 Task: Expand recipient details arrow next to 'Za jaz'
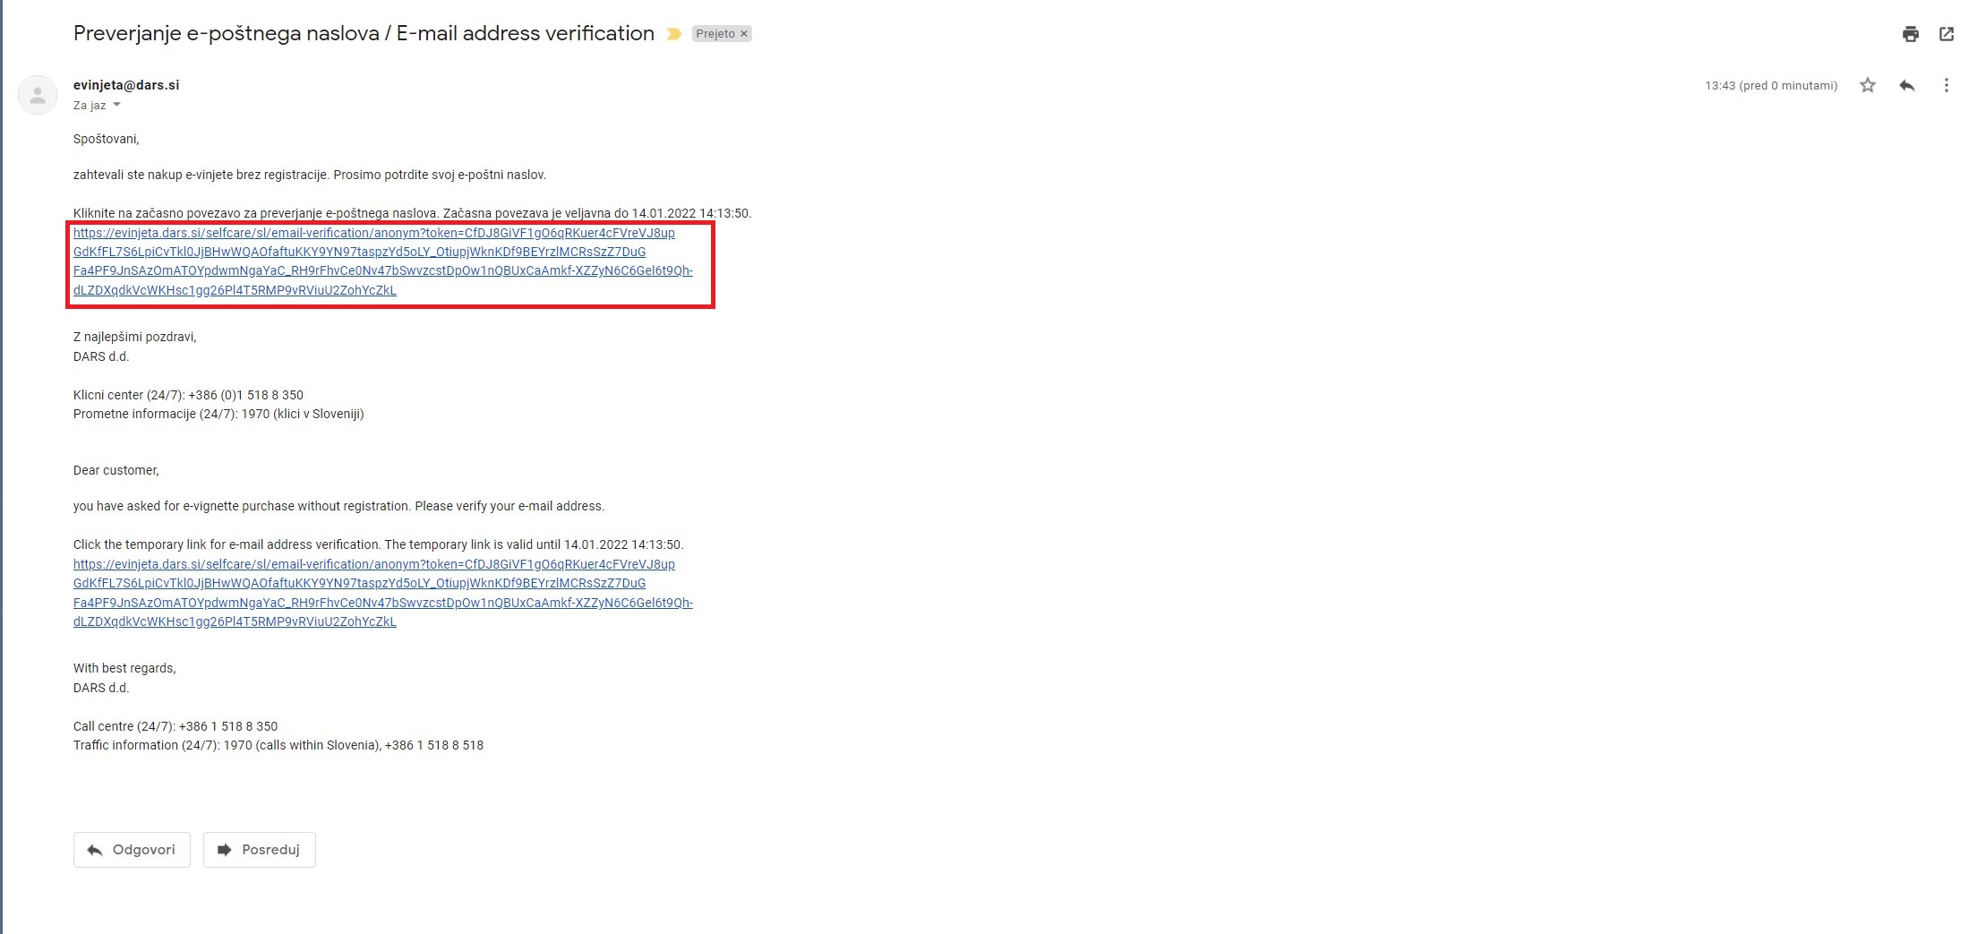click(x=116, y=106)
